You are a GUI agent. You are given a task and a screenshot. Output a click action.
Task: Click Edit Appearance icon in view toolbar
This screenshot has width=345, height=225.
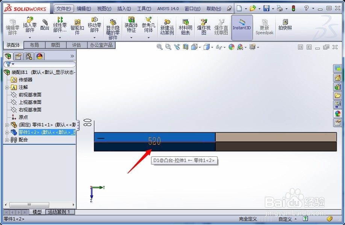coord(232,47)
